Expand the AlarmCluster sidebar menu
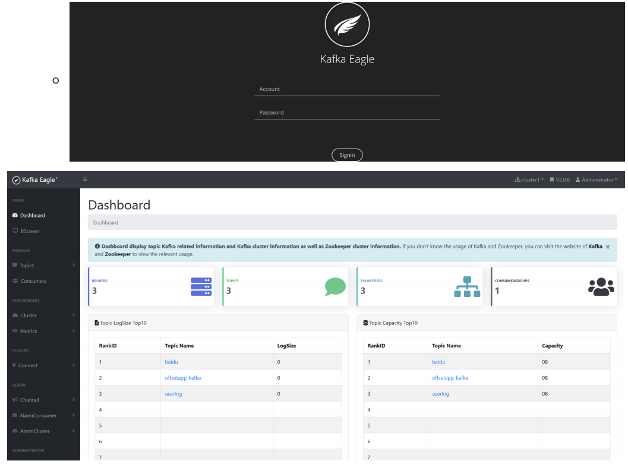Screen dimensions: 628x467 [x=43, y=431]
